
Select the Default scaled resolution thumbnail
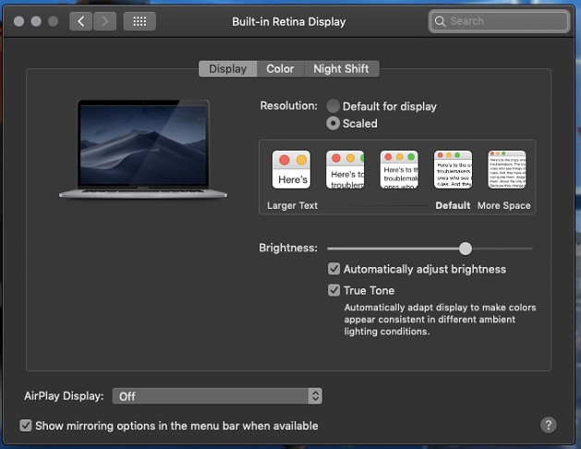[x=453, y=170]
